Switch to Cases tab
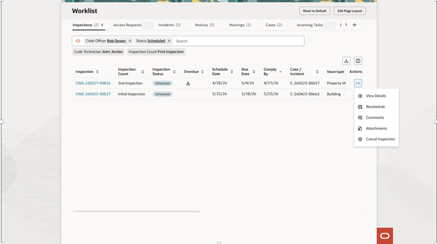437x244 pixels. coord(274,25)
